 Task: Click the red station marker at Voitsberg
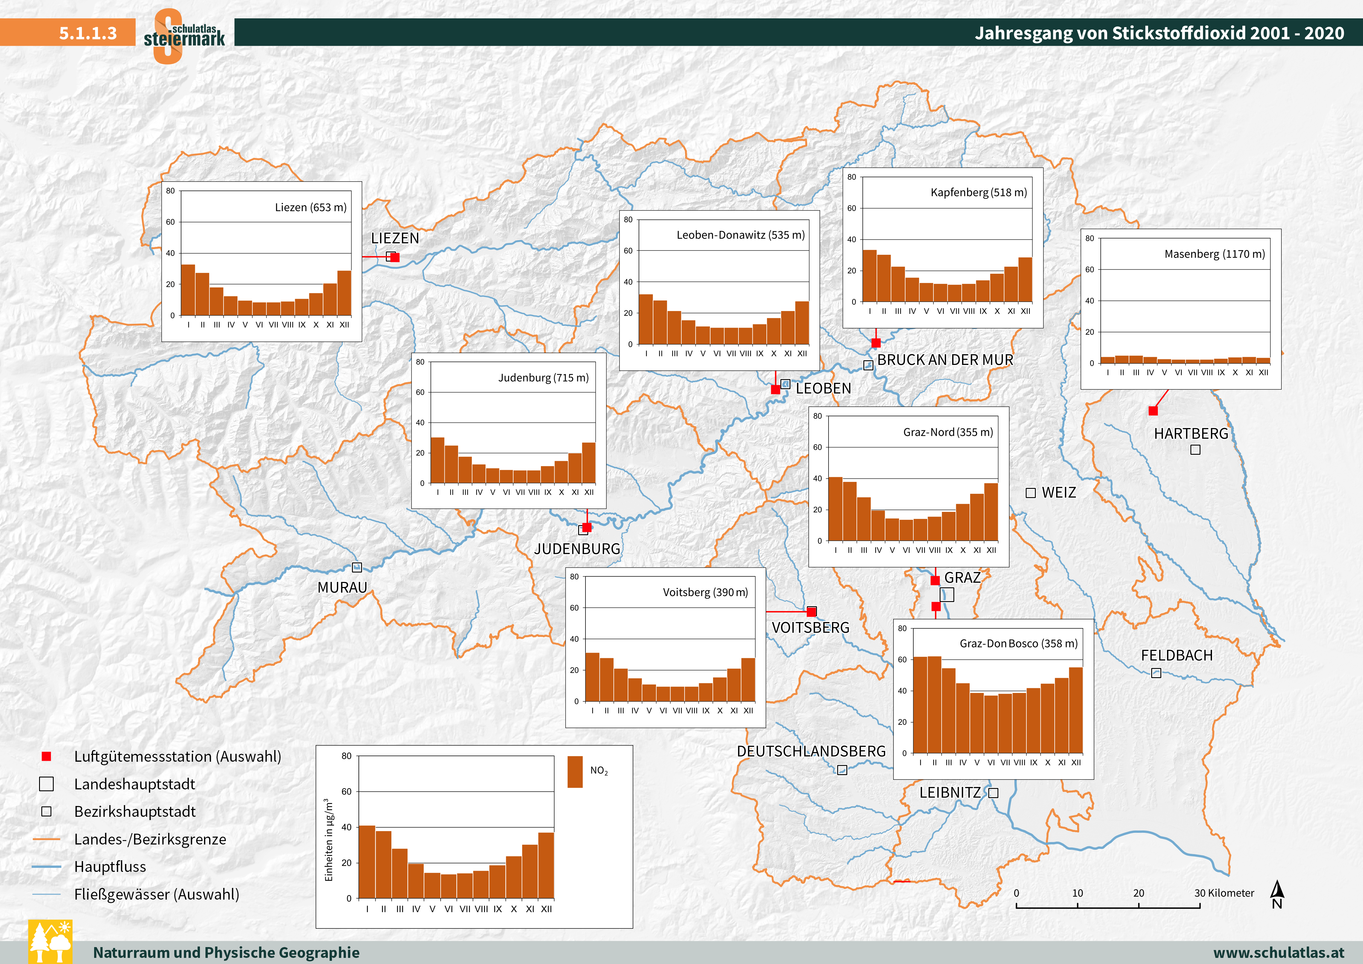812,612
